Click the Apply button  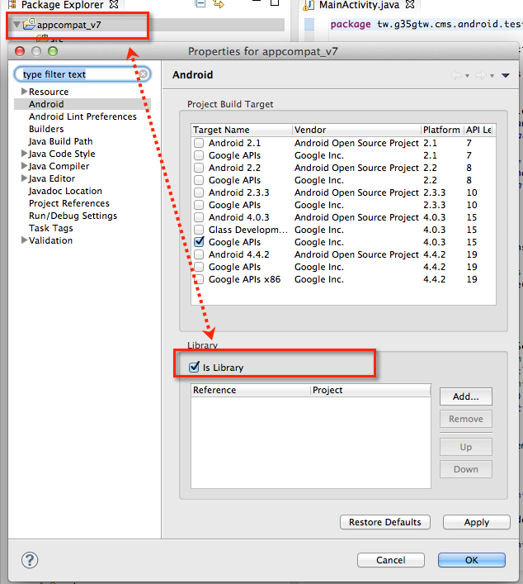point(476,522)
